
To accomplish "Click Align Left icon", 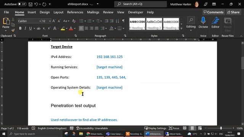I will (x=81, y=28).
